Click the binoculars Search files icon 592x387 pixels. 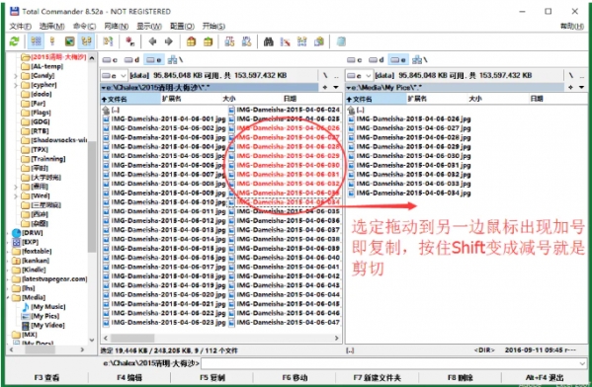click(268, 41)
